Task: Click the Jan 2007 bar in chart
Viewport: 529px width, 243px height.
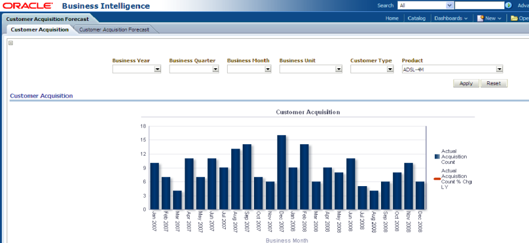Action: (155, 186)
